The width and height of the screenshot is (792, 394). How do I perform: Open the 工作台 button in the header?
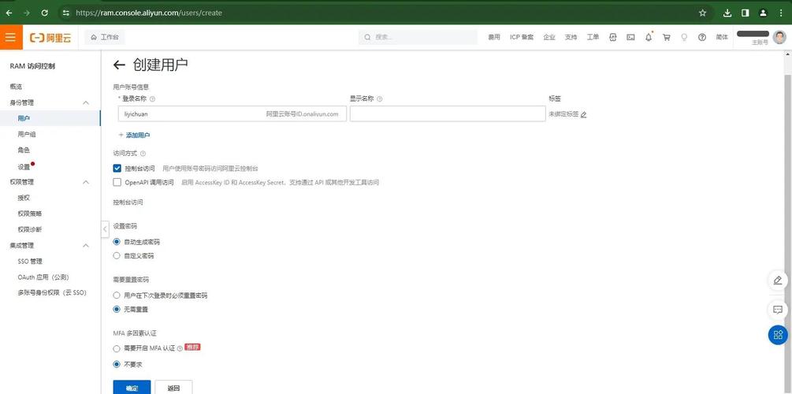click(105, 37)
